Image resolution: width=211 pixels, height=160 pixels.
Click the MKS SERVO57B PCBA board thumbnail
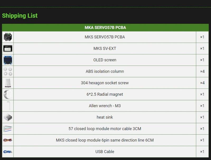(x=8, y=37)
